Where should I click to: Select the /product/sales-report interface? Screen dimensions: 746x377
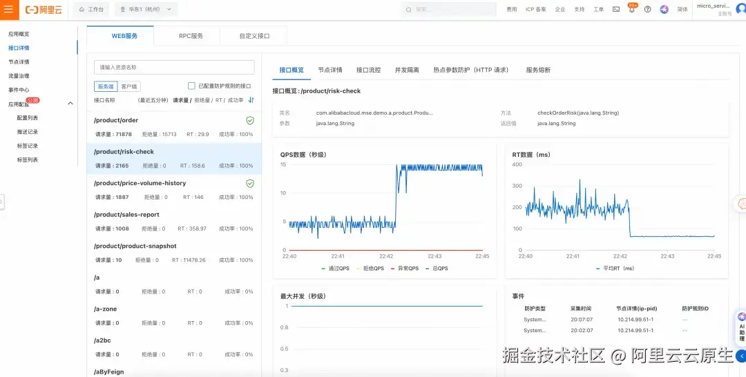tap(174, 221)
